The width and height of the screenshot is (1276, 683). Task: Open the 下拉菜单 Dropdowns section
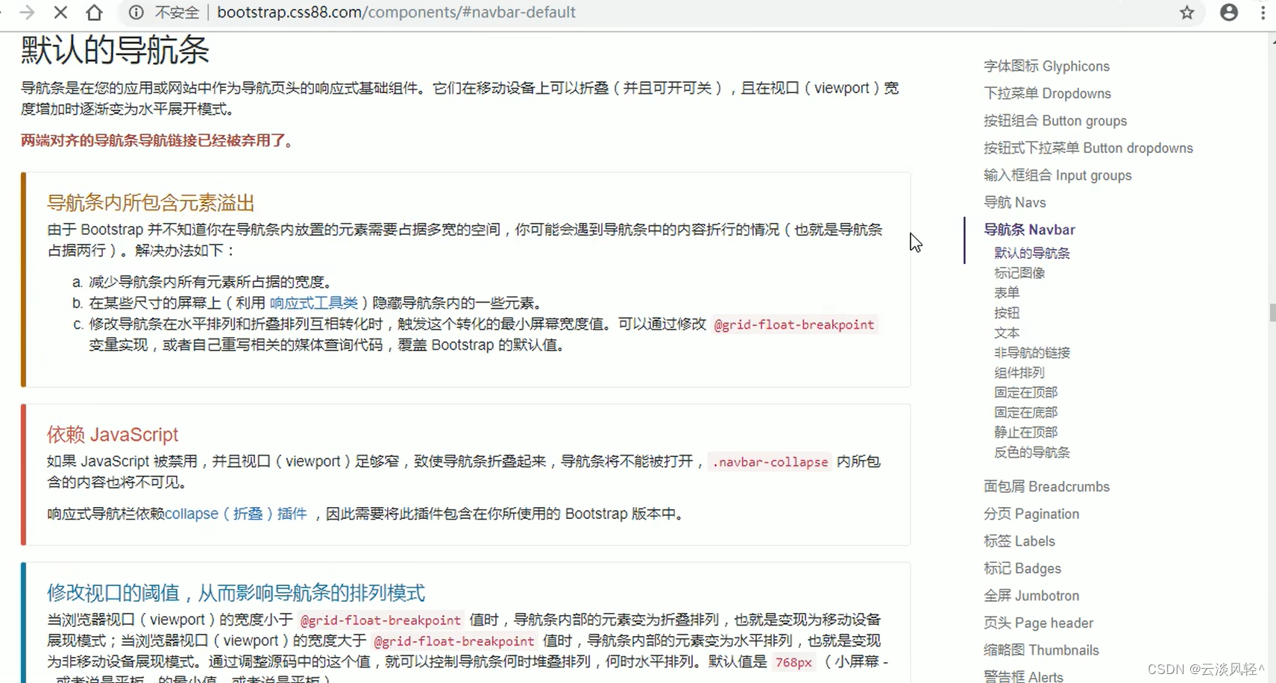(1047, 93)
